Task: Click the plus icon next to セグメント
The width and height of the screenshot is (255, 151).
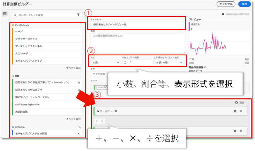Action: tap(80, 127)
